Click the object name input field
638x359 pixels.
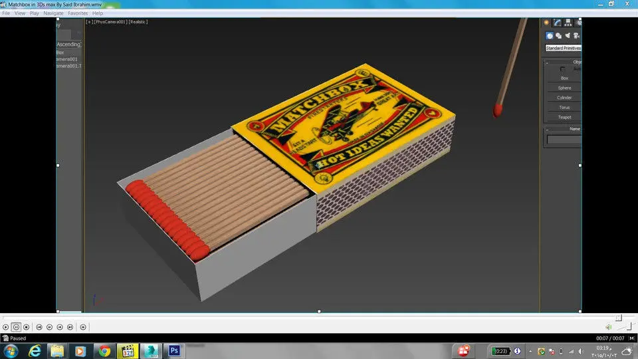(x=564, y=140)
